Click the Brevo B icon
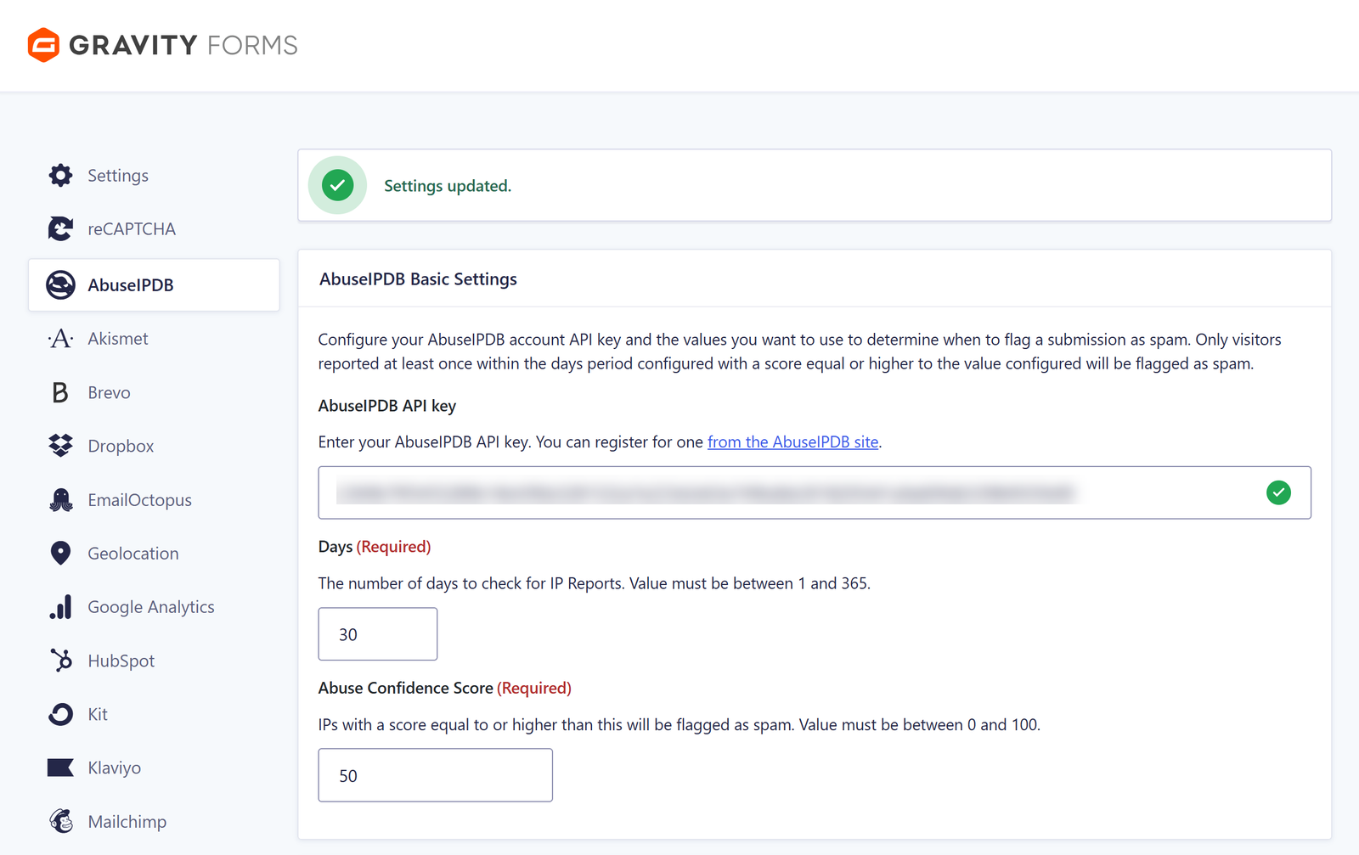 click(60, 392)
